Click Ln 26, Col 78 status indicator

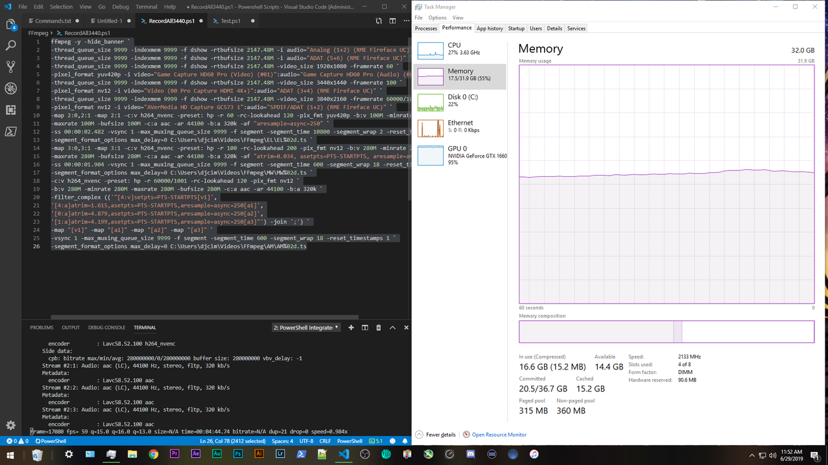[232, 441]
